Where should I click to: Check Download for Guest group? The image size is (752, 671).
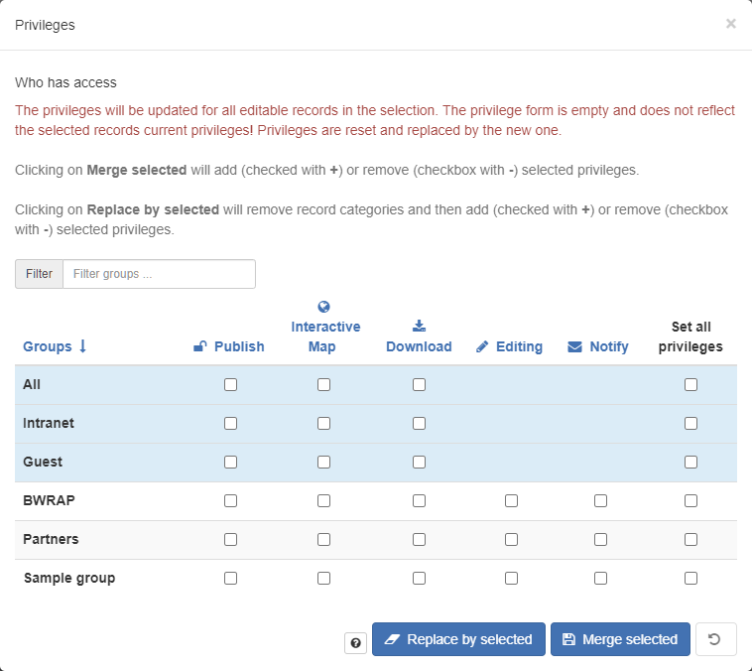(420, 463)
